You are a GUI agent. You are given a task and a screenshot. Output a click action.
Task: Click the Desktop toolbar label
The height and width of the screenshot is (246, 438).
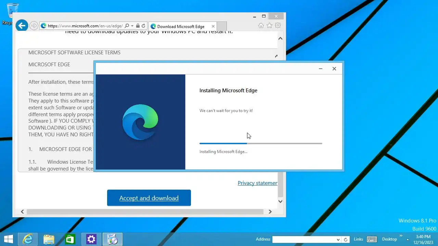(x=389, y=239)
